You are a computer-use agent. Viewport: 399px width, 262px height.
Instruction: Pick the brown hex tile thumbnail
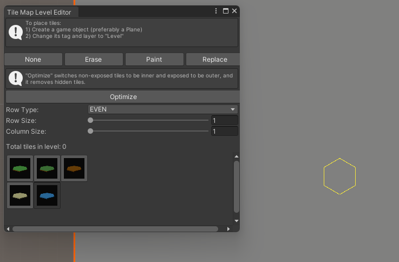point(74,168)
